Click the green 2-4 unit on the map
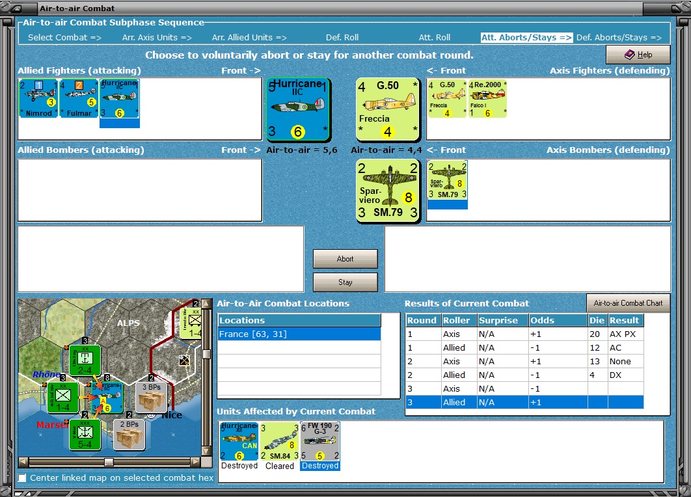 click(85, 360)
